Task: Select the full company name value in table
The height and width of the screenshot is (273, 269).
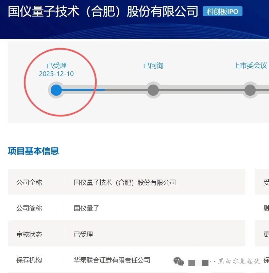Action: click(x=125, y=182)
